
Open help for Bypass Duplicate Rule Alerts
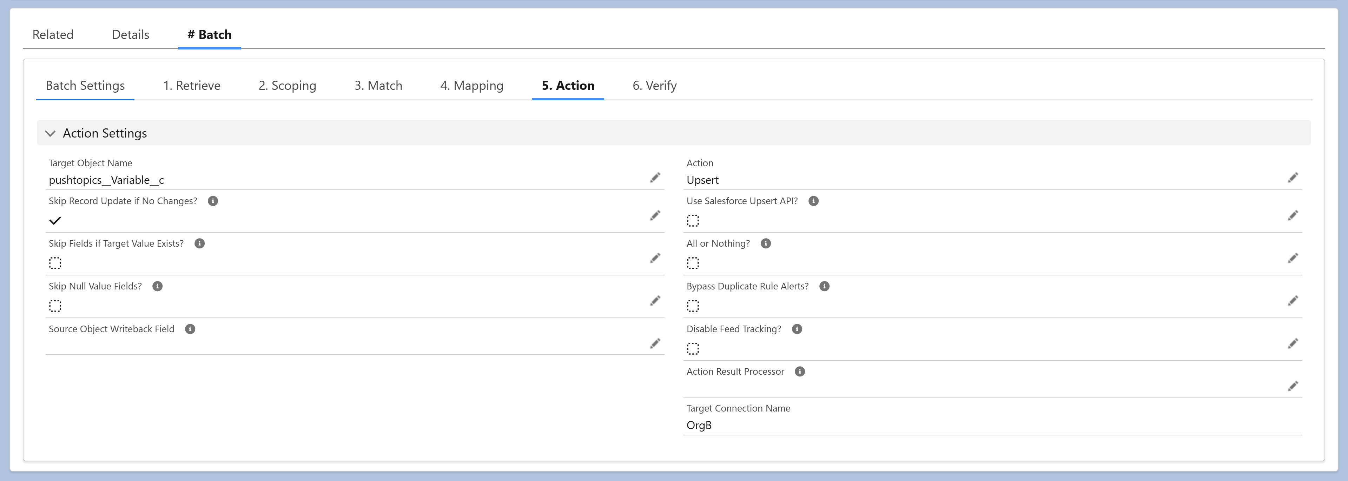pyautogui.click(x=824, y=287)
